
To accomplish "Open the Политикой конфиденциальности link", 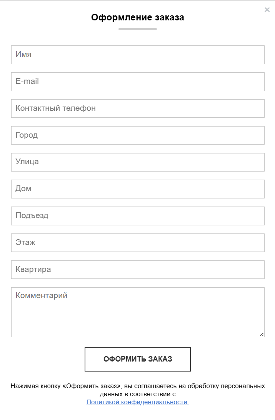I will click(x=138, y=402).
